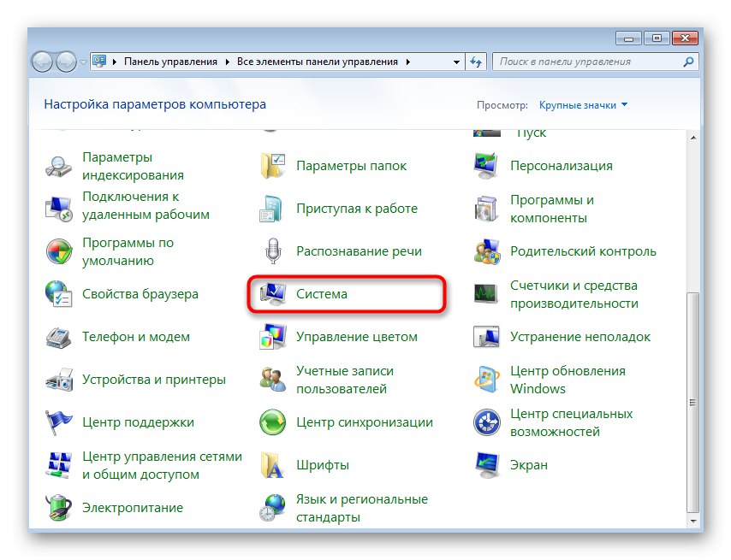
Task: Click the Back navigation button
Action: tap(42, 62)
